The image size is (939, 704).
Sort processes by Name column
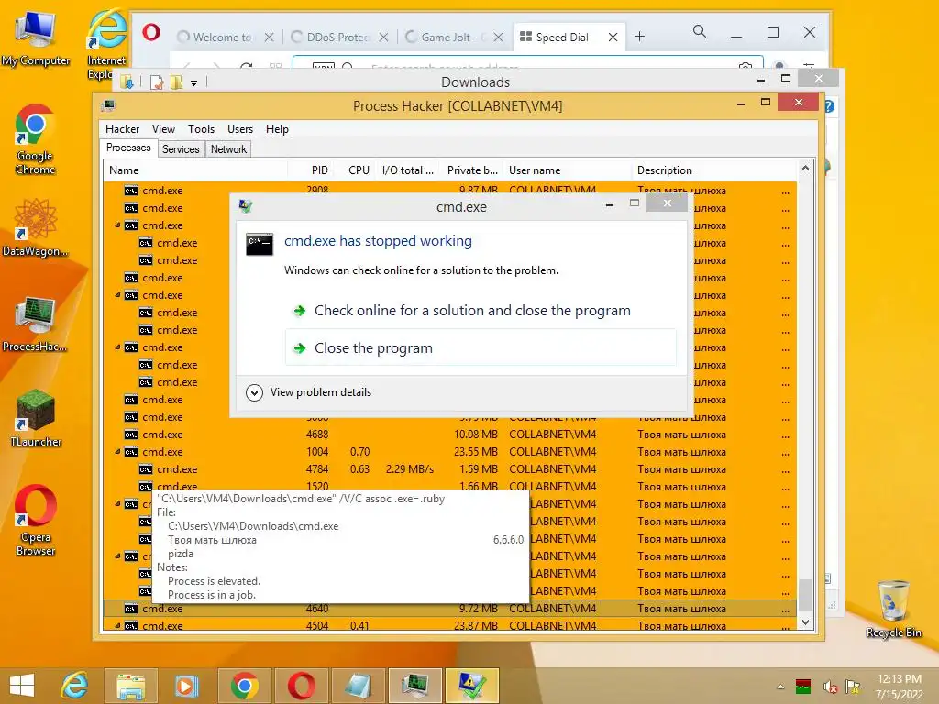195,170
